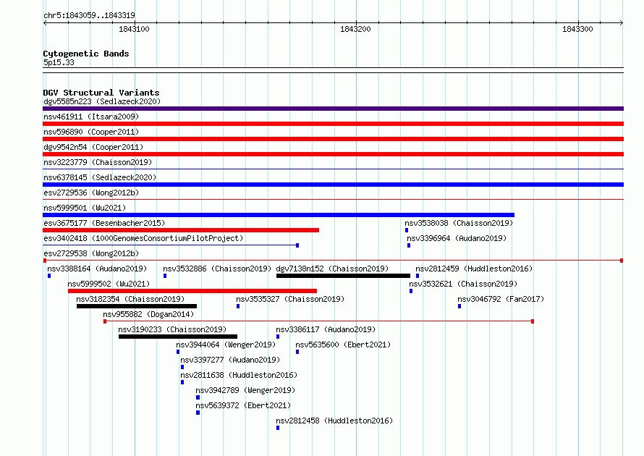The image size is (644, 456).
Task: Click the dgv9542n54 (Cooper2011) label
Action: 93,147
